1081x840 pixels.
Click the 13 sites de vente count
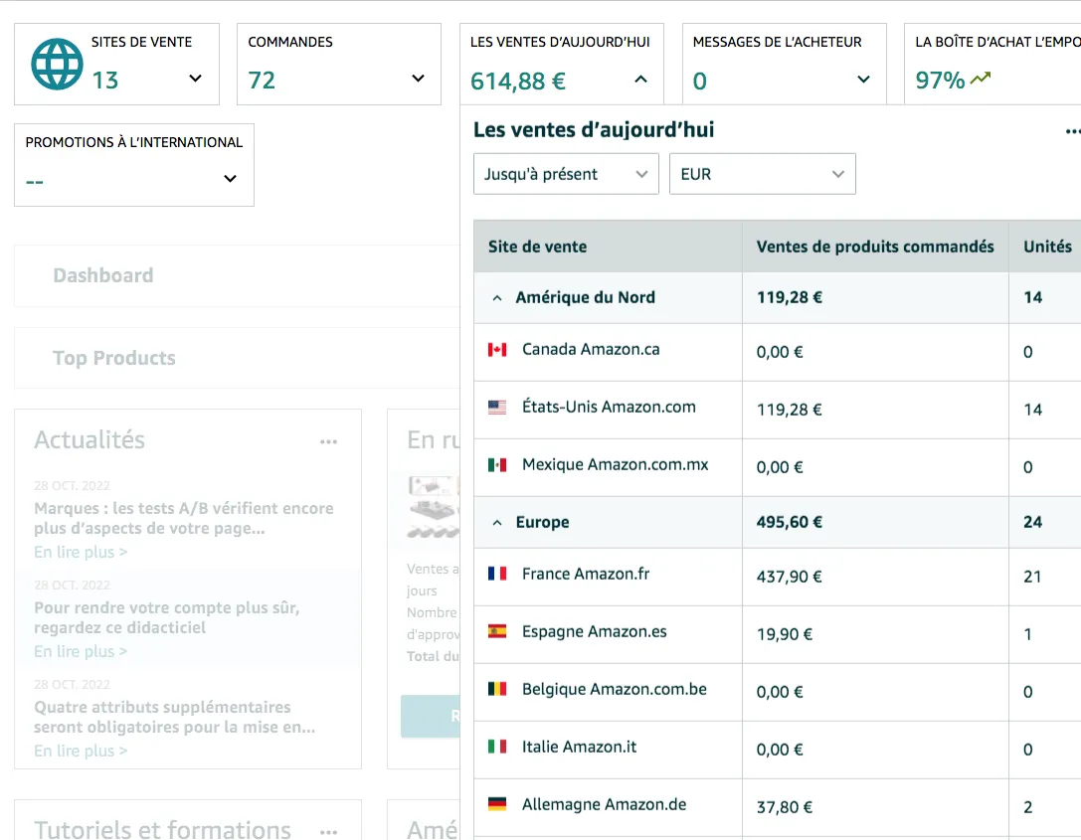[x=104, y=81]
